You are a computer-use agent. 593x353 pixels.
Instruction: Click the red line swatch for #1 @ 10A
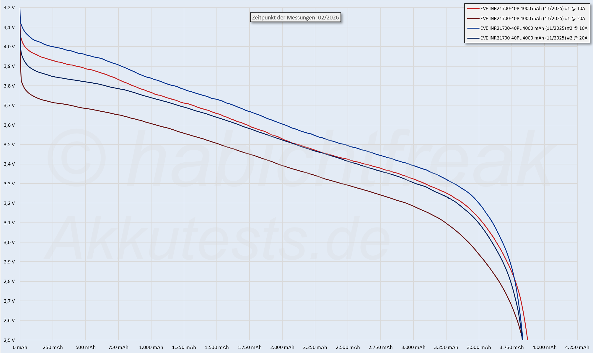(473, 9)
